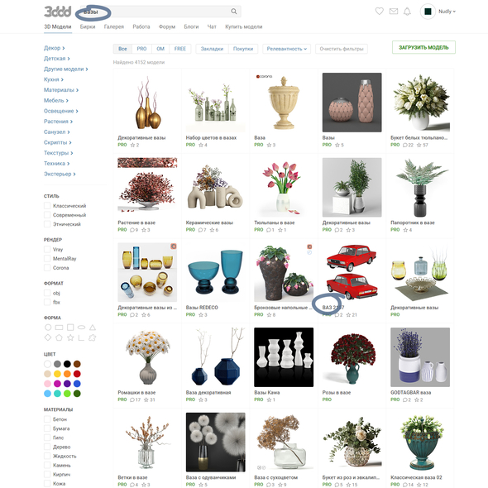Screen dimensions: 488x488
Task: Click the 3ddd site logo
Action: coord(58,12)
